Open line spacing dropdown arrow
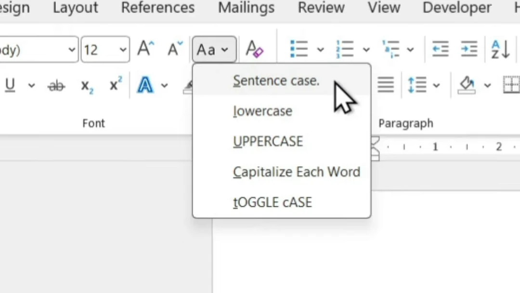The image size is (520, 293). point(436,86)
